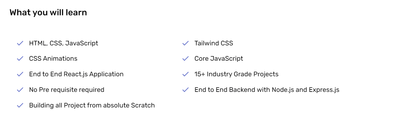Click checkmark beside End to End React.js Application
413x130 pixels.
click(20, 74)
